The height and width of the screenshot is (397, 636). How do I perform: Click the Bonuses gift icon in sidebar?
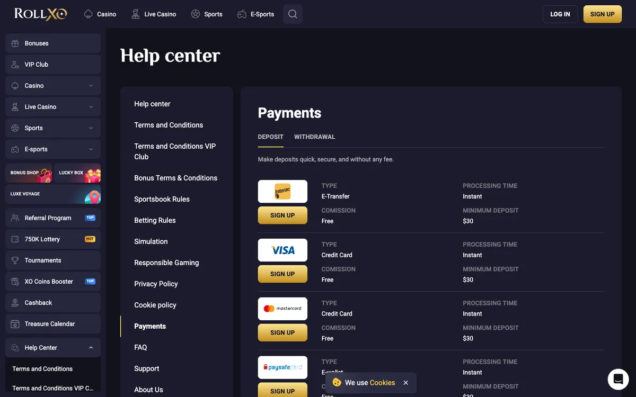pos(15,43)
